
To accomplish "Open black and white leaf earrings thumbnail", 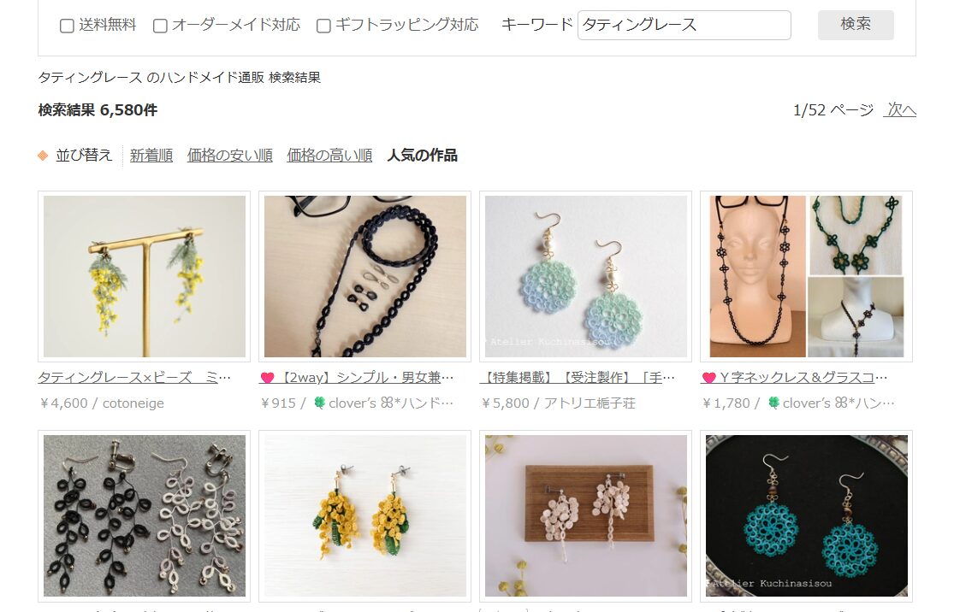I will pyautogui.click(x=145, y=515).
